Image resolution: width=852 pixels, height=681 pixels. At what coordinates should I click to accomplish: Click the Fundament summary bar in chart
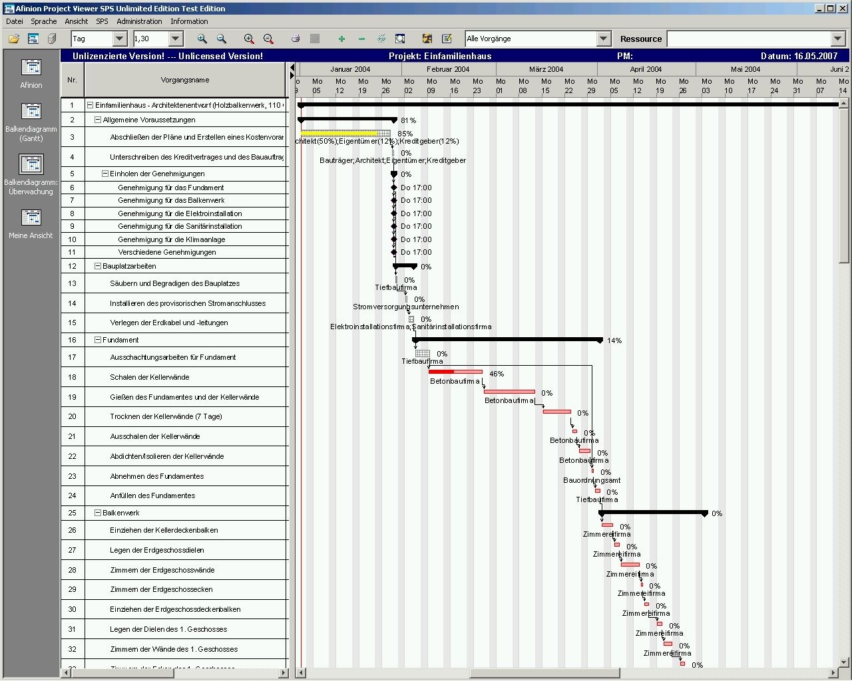point(507,340)
